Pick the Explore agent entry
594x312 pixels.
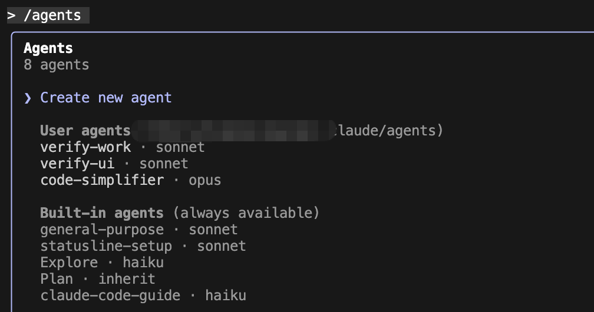tap(102, 263)
